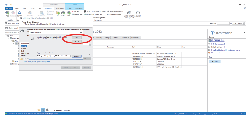This screenshot has height=116, width=248.
Task: Click the application logo icon in title bar
Action: pos(6,5)
